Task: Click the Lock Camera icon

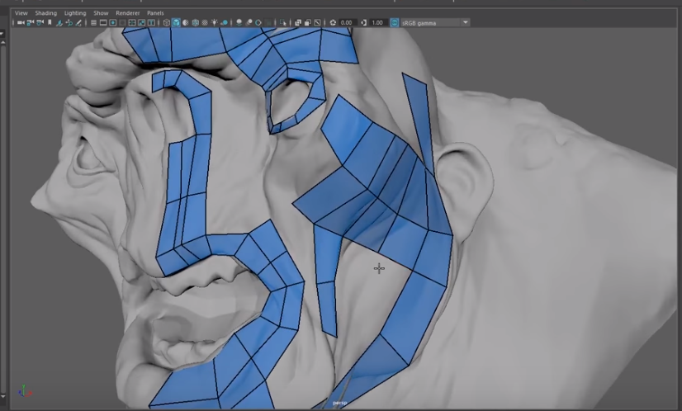Action: click(31, 22)
